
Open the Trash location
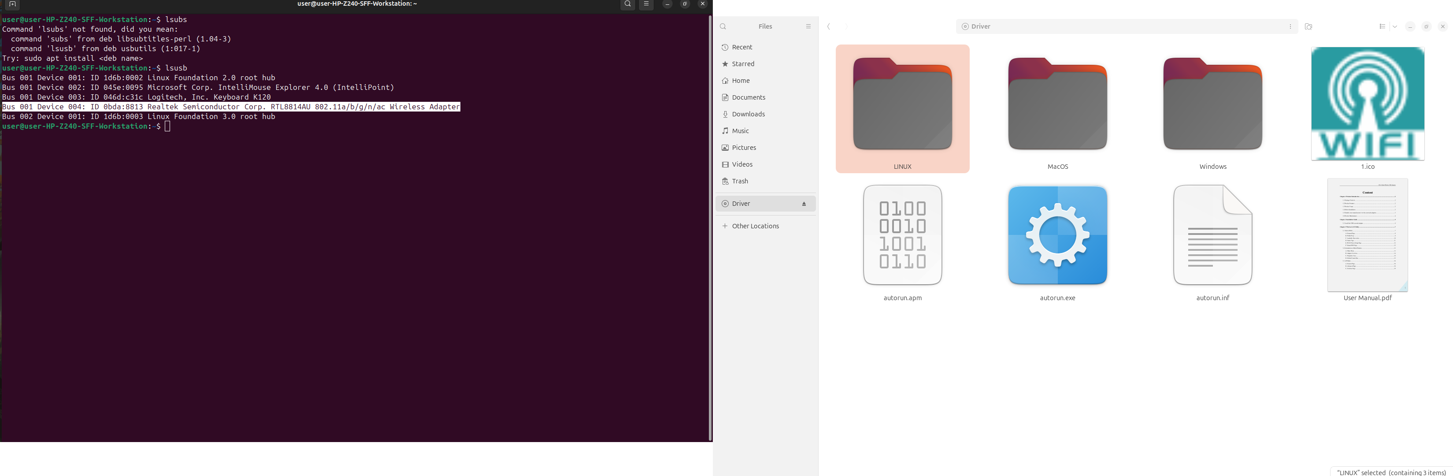739,182
